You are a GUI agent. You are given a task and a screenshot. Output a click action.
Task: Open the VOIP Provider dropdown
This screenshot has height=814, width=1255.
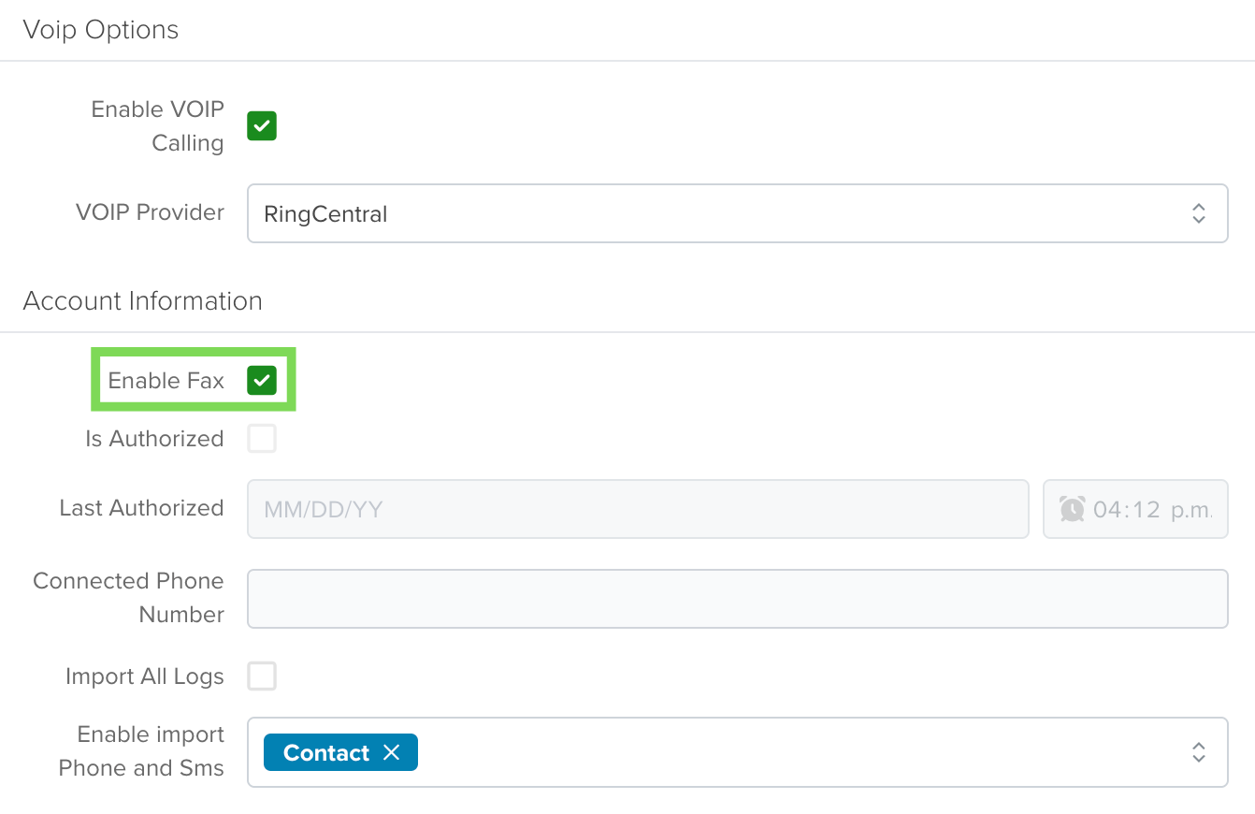click(x=737, y=213)
